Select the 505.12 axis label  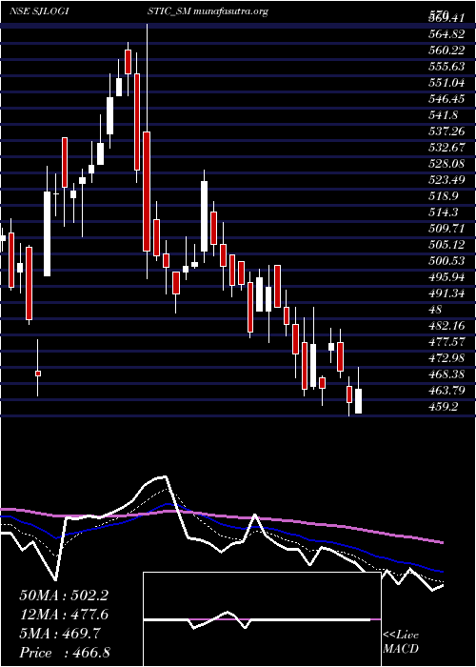pyautogui.click(x=448, y=245)
